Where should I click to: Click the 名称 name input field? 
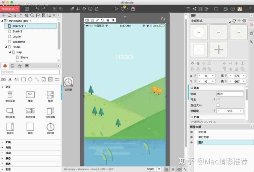pos(230,94)
